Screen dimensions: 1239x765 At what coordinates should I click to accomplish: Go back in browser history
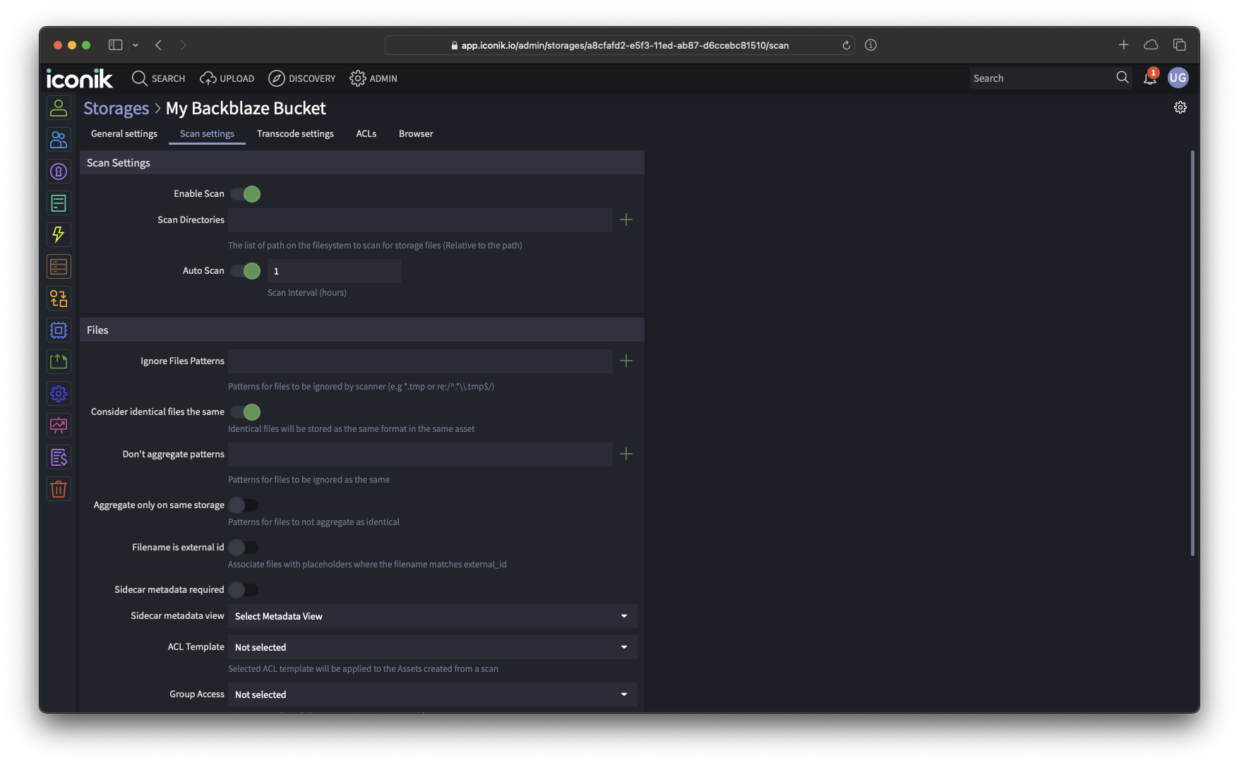[159, 45]
